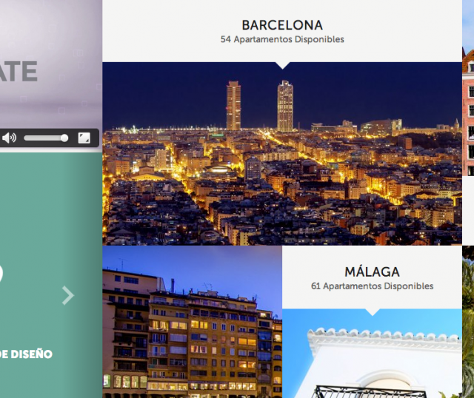Click the white logo shape on teal panel
This screenshot has width=474, height=398.
1,273
